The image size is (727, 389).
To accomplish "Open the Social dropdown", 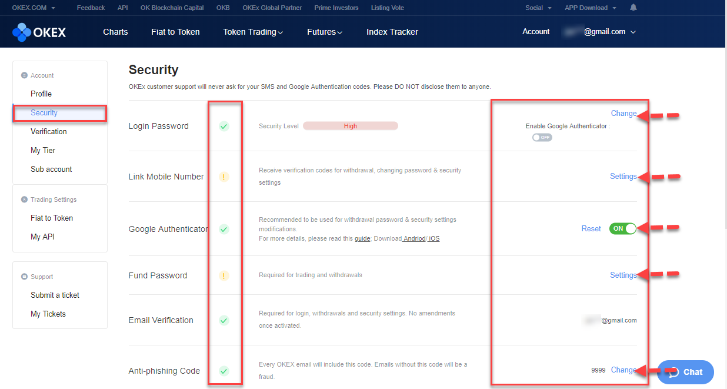I will coord(538,8).
